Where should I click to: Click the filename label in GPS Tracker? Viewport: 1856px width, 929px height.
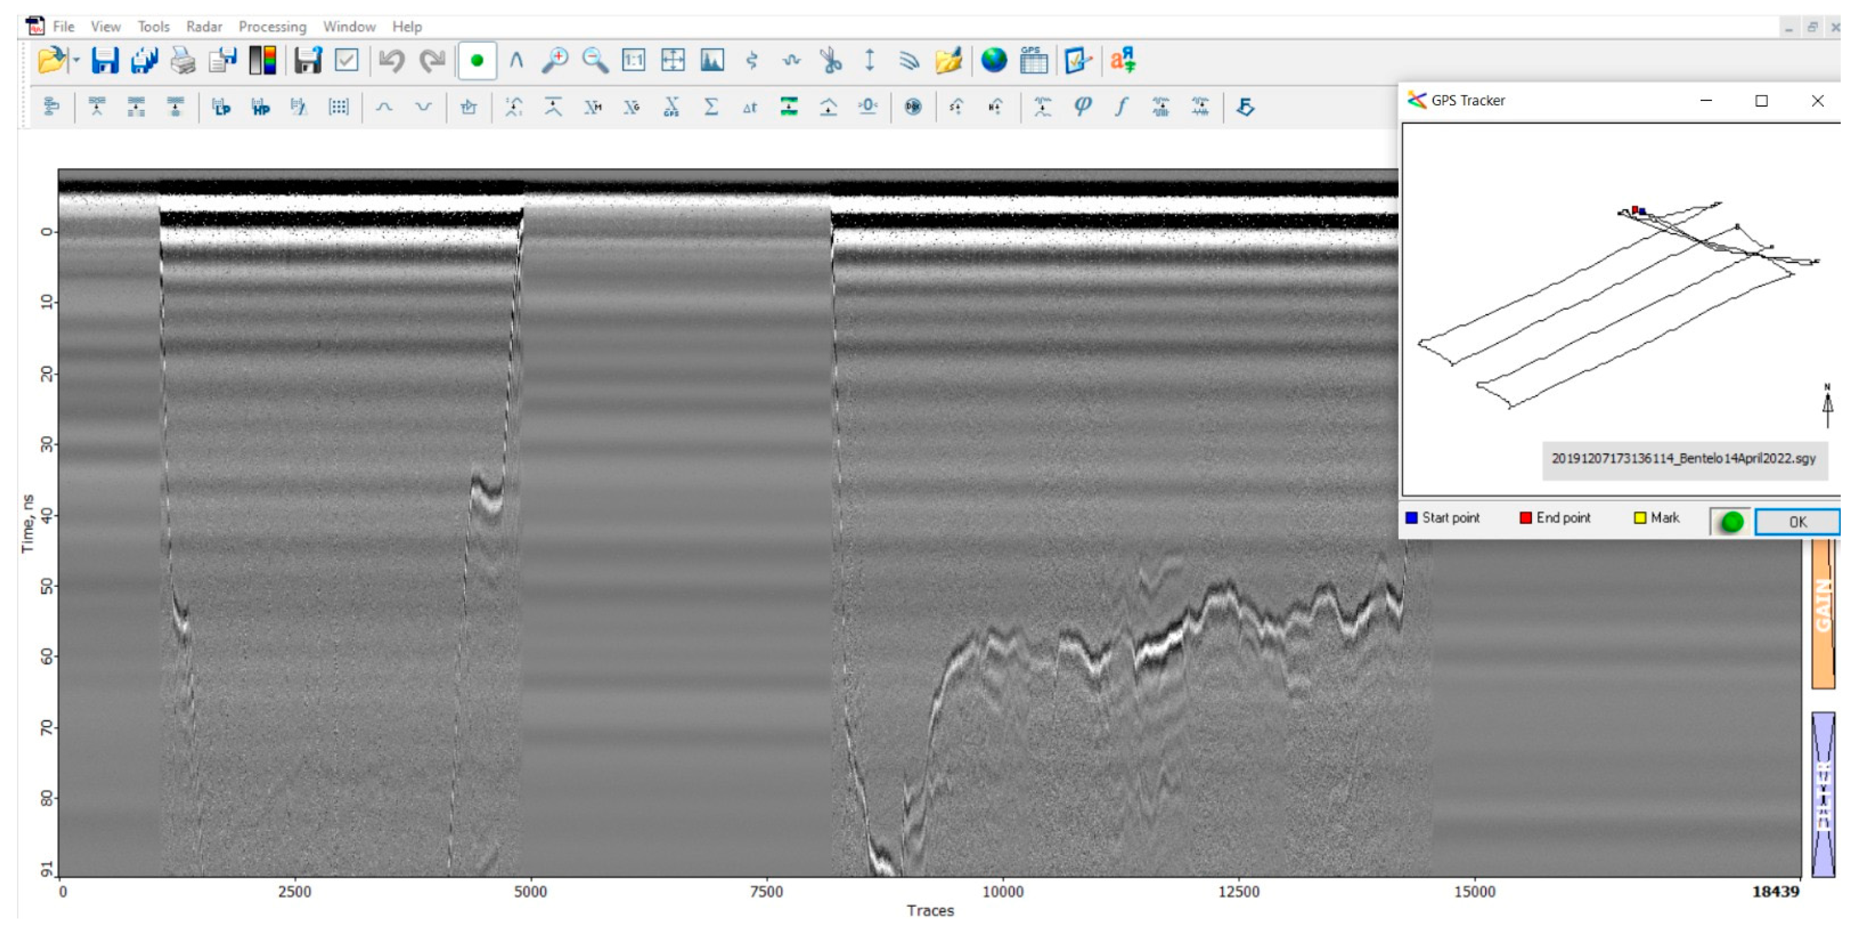pos(1683,459)
